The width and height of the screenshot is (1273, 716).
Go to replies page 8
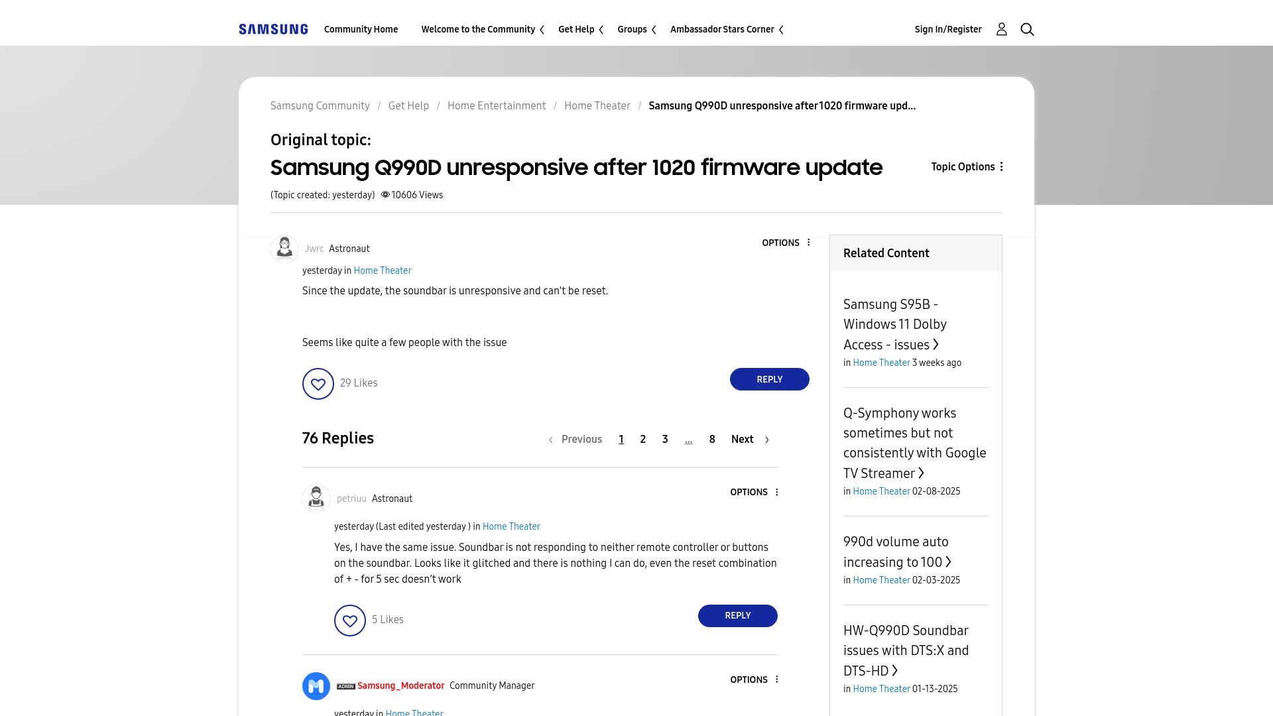coord(712,440)
